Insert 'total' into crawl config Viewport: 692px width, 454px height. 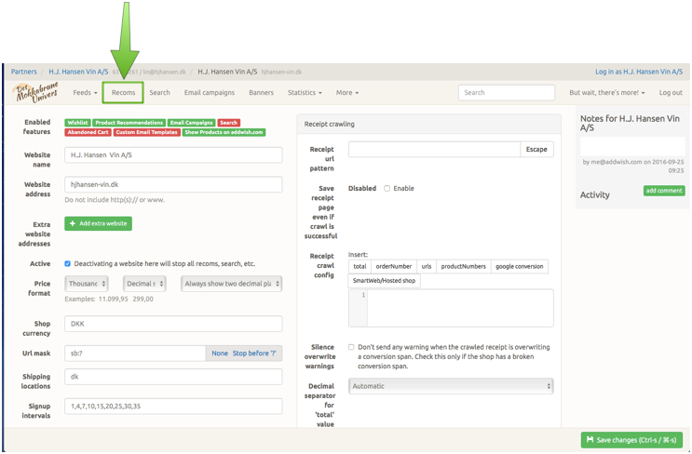(360, 267)
